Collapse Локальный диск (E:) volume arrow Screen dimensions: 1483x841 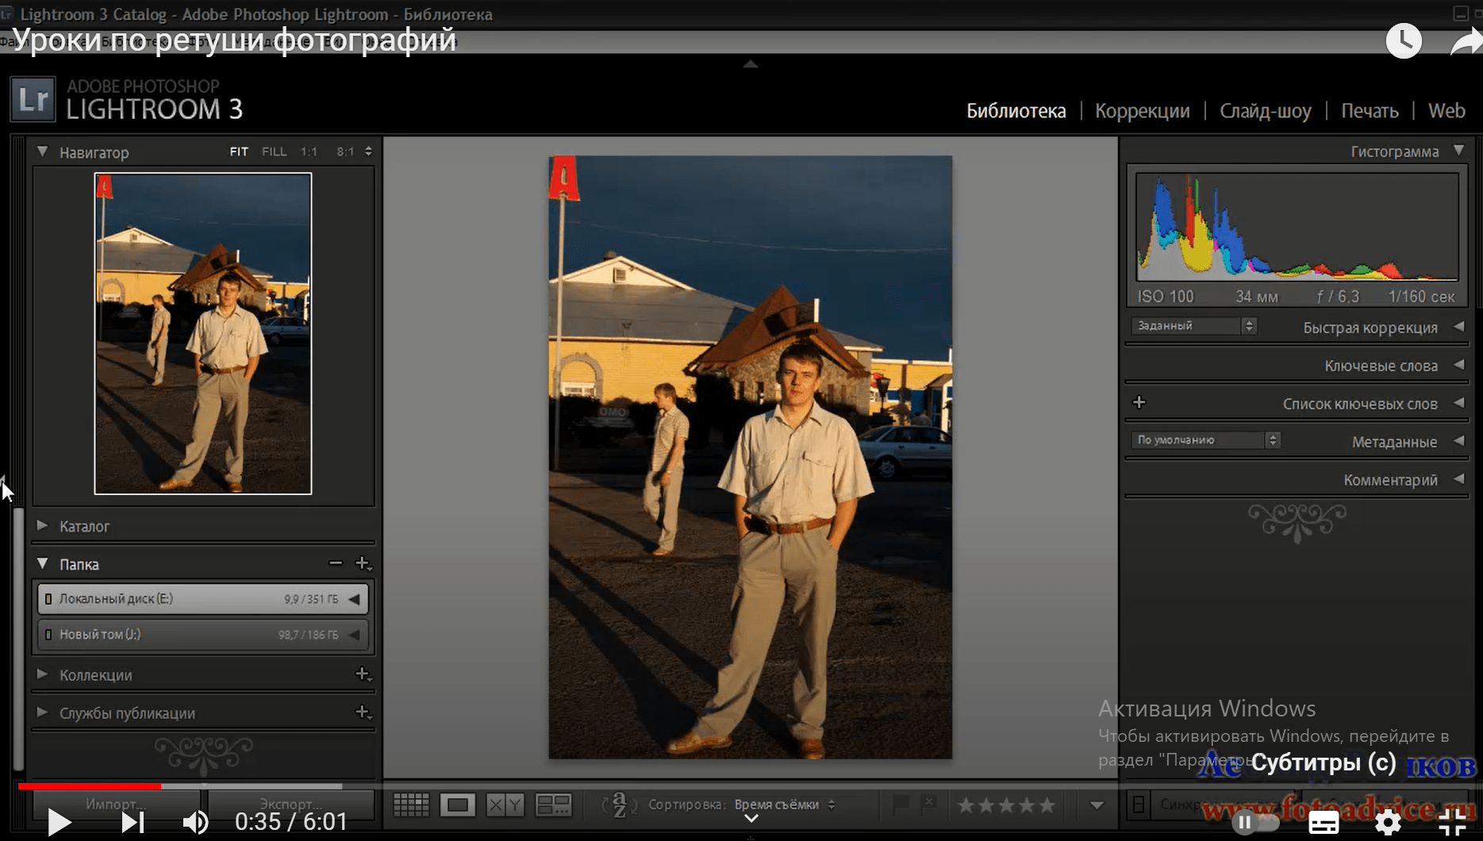pyautogui.click(x=354, y=599)
